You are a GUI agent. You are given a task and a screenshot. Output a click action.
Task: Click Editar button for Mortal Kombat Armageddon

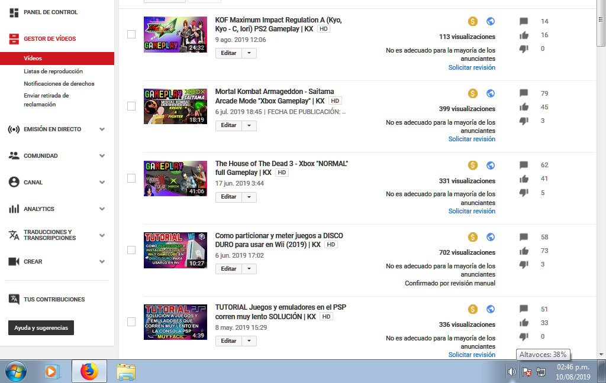coord(228,125)
